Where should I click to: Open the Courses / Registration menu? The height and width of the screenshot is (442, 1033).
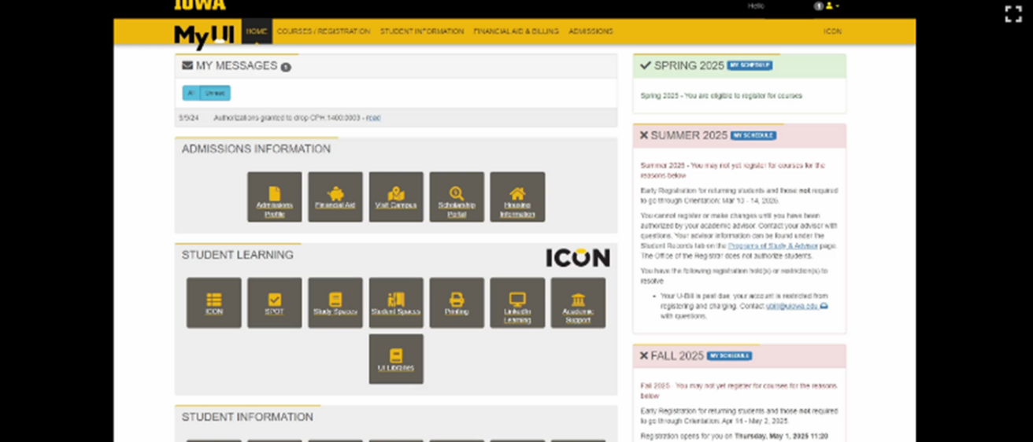click(324, 31)
